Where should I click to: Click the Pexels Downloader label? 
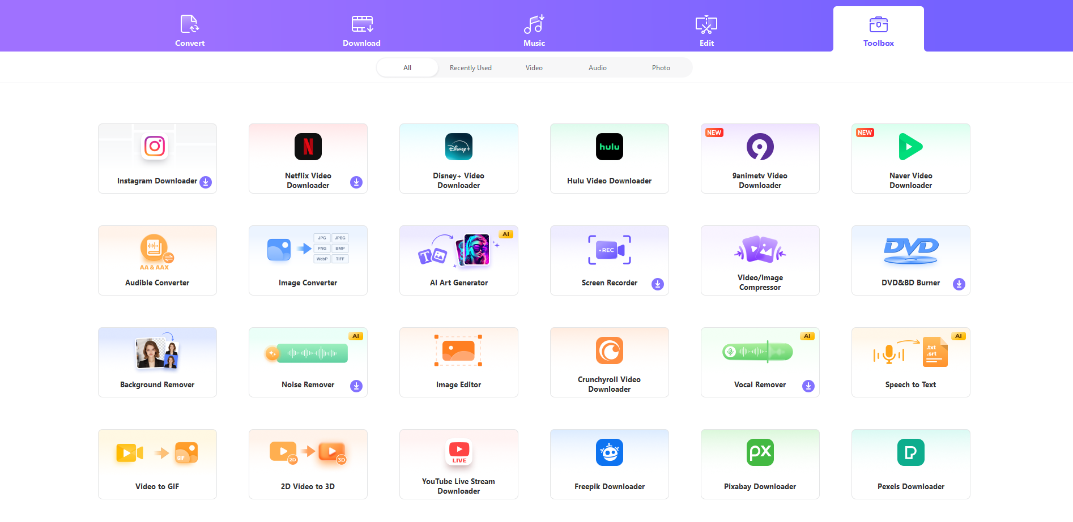click(911, 487)
